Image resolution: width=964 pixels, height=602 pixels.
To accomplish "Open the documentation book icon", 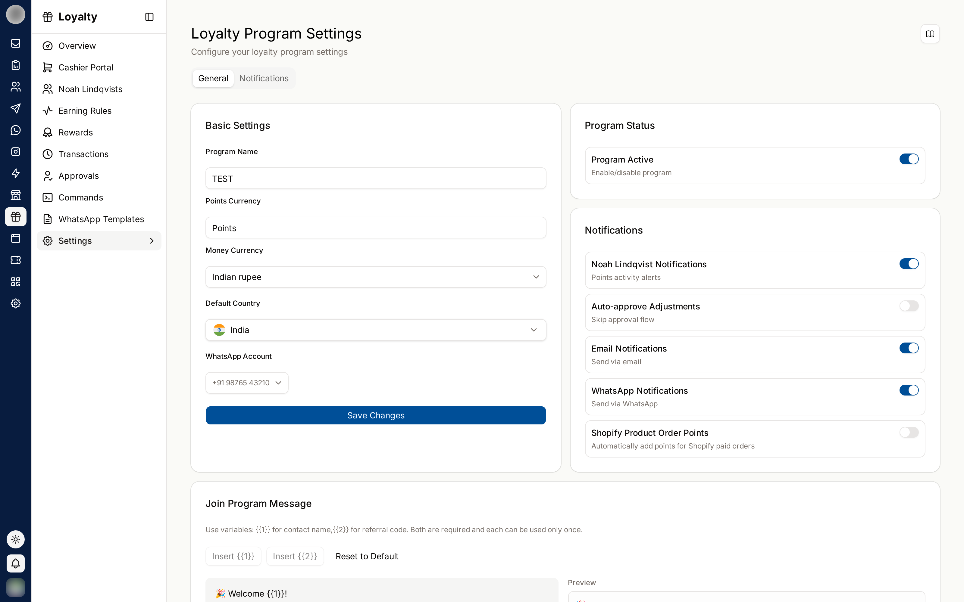I will (930, 34).
